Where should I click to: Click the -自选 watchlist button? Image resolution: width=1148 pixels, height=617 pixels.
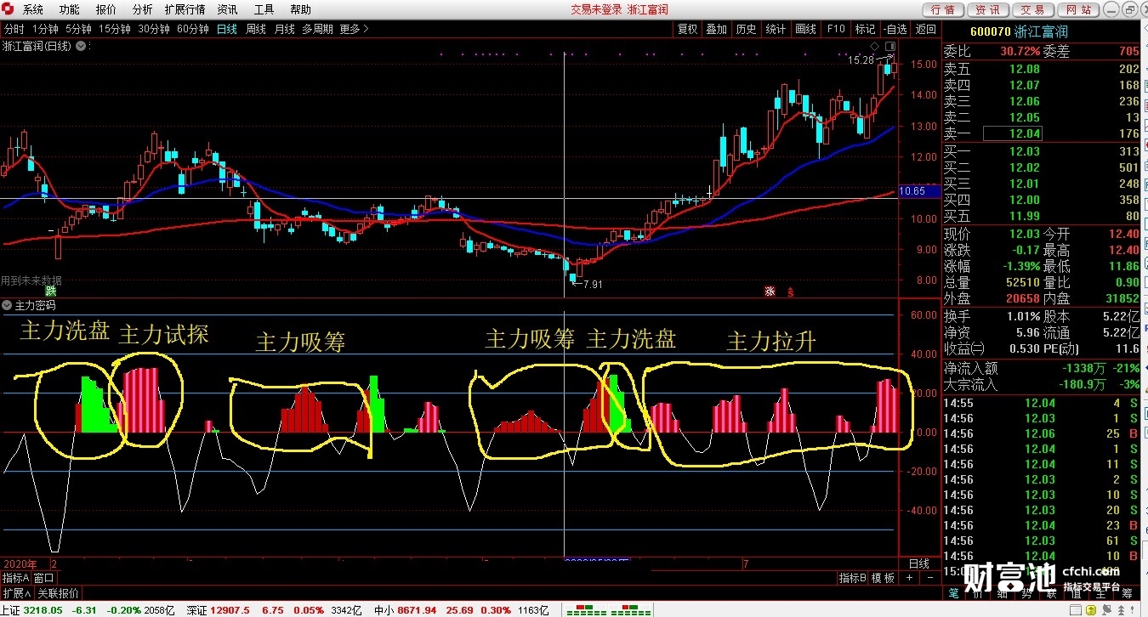895,29
